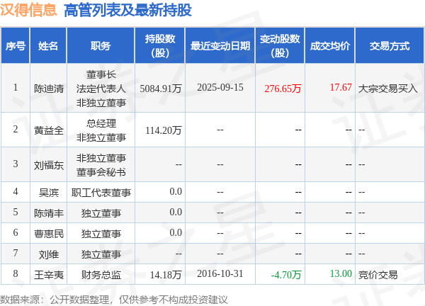
Task: Click the green value -4.70万
Action: tap(286, 275)
